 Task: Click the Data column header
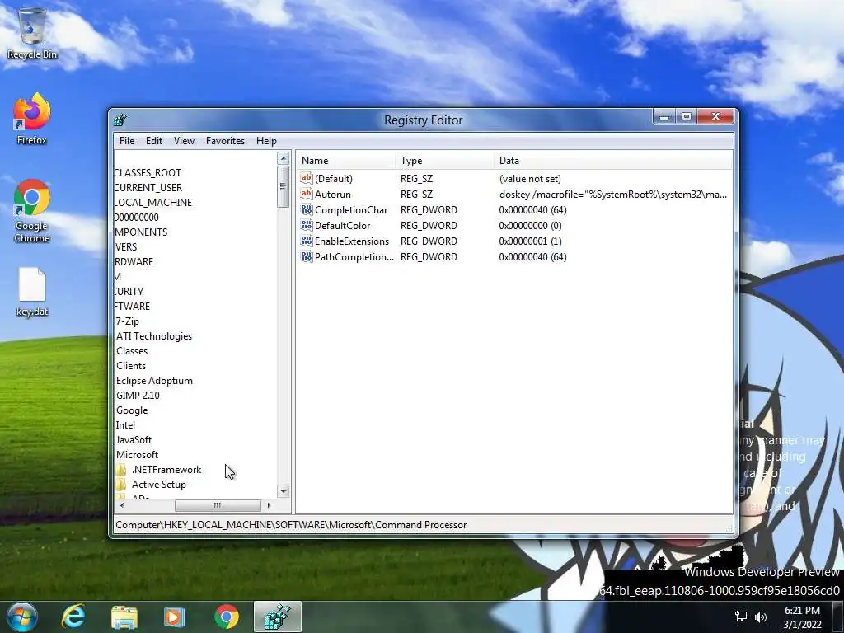[613, 161]
